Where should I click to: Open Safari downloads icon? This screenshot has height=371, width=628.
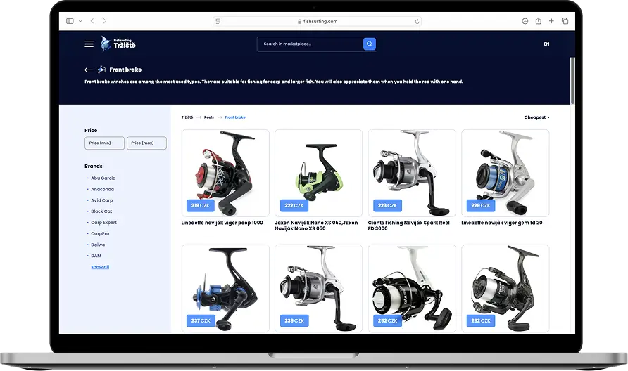[x=525, y=21]
